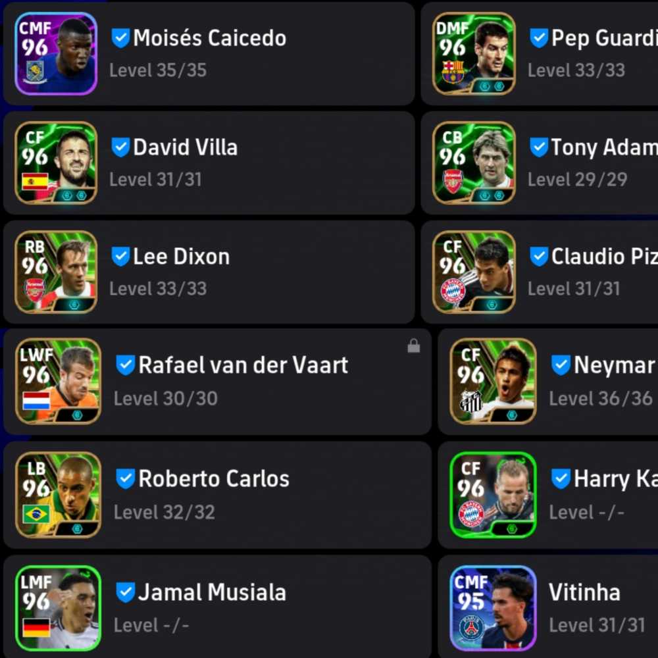Click Arsenal crest on Tony Adams card
The height and width of the screenshot is (658, 658).
coord(453,182)
